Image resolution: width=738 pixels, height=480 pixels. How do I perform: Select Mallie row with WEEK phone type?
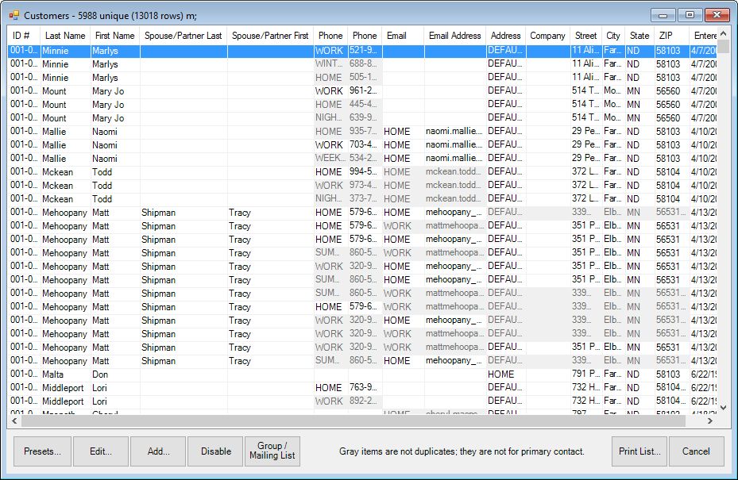coord(362,159)
